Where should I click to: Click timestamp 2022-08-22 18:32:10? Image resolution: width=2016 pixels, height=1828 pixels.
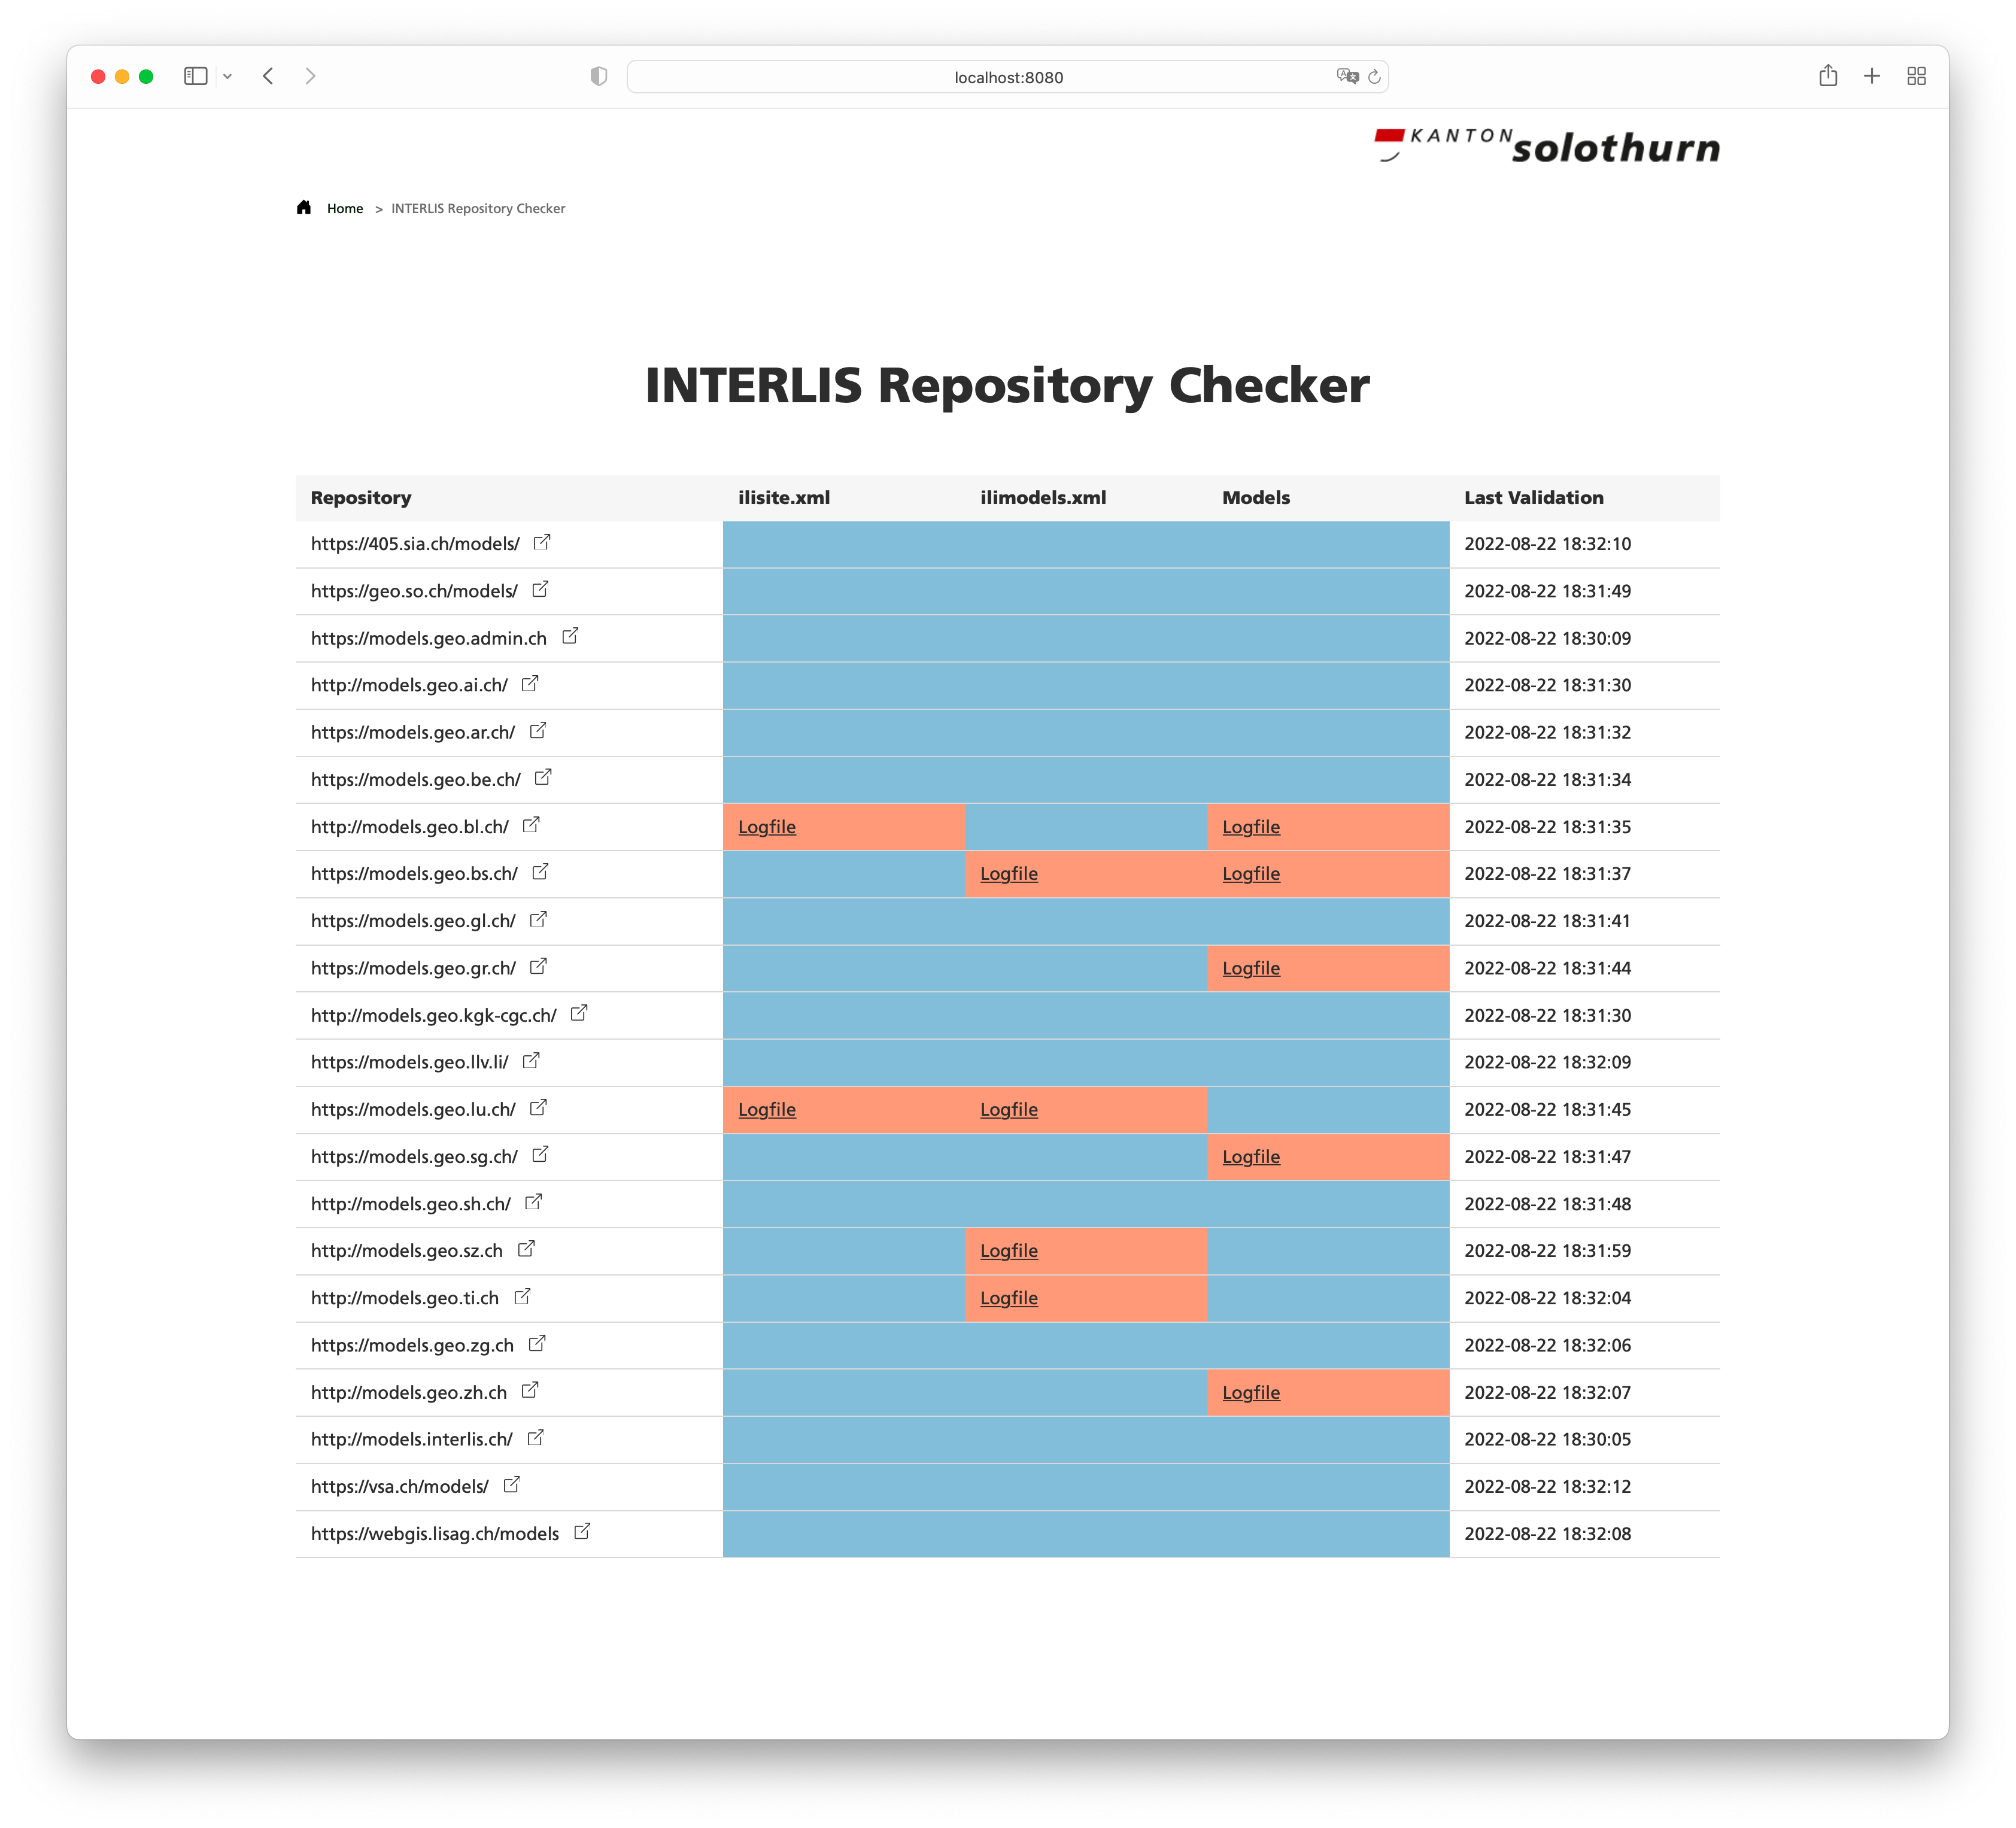point(1547,544)
